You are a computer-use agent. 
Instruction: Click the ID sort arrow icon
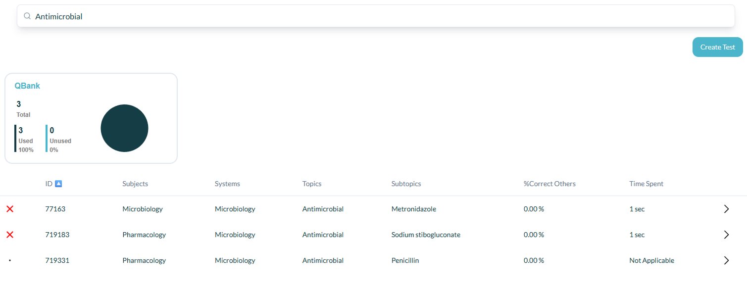coord(58,184)
